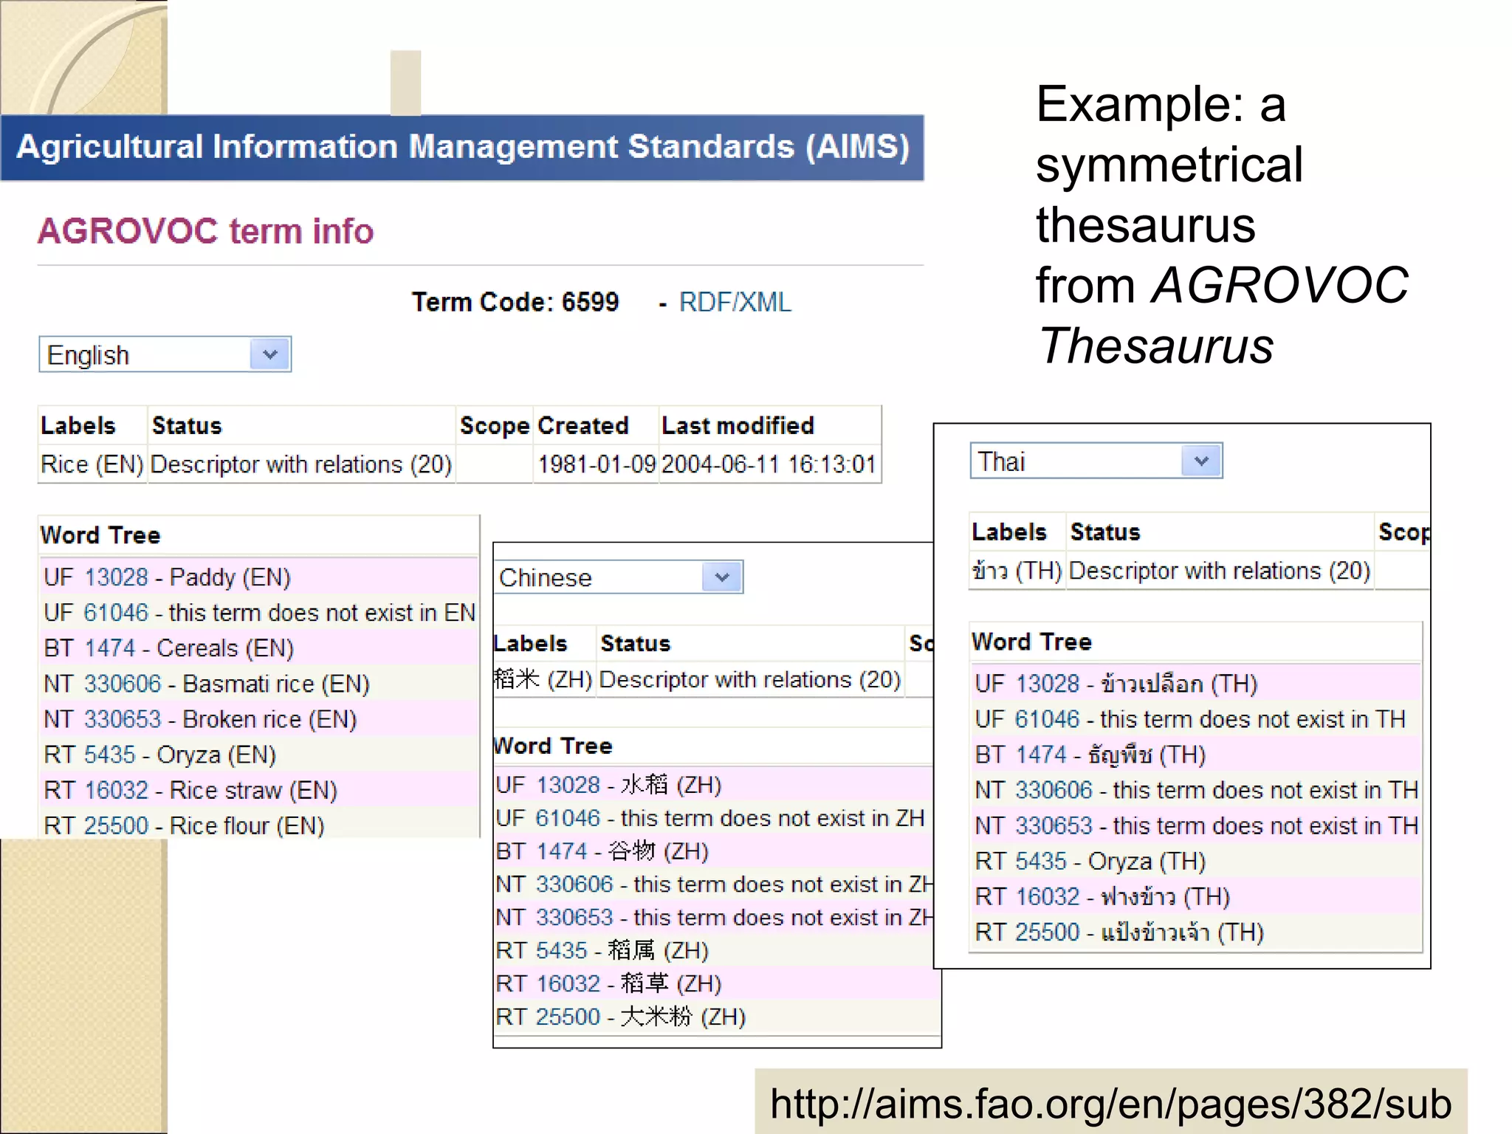The image size is (1512, 1134).
Task: Click last modified 2004-06-11 16:13:01
Action: pos(769,464)
